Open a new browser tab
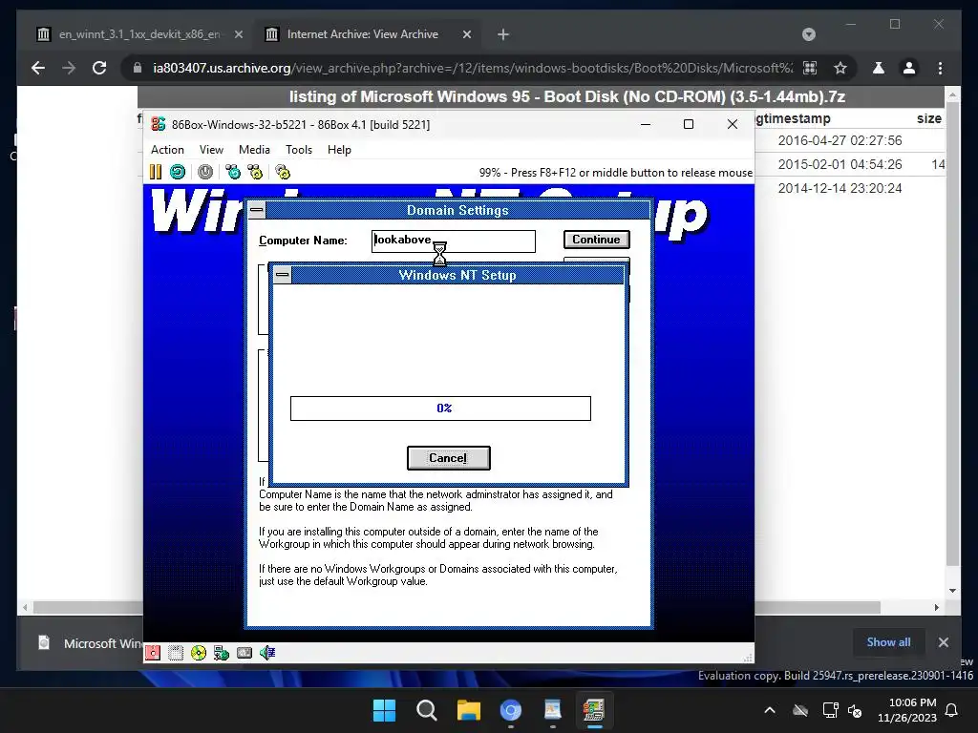This screenshot has height=733, width=978. 503,34
